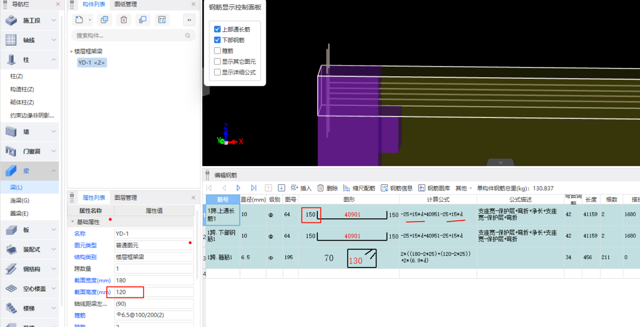Open the 其他 dropdown menu
The image size is (640, 327).
click(464, 188)
